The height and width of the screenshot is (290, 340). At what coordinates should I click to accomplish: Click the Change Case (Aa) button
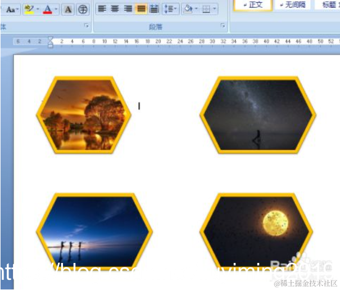coord(12,10)
